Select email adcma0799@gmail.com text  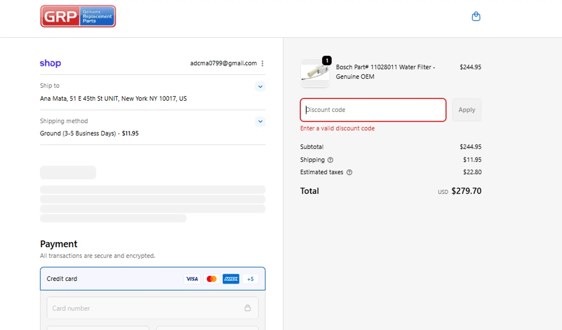223,63
